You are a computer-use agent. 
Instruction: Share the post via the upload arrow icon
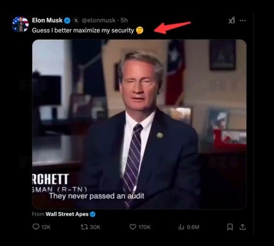242,227
